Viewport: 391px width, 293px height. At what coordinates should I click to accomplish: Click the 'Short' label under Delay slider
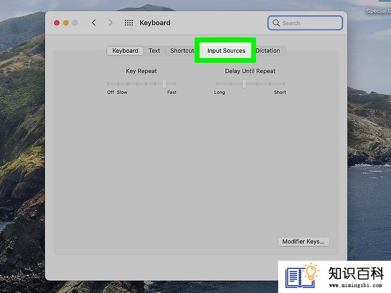pyautogui.click(x=280, y=92)
